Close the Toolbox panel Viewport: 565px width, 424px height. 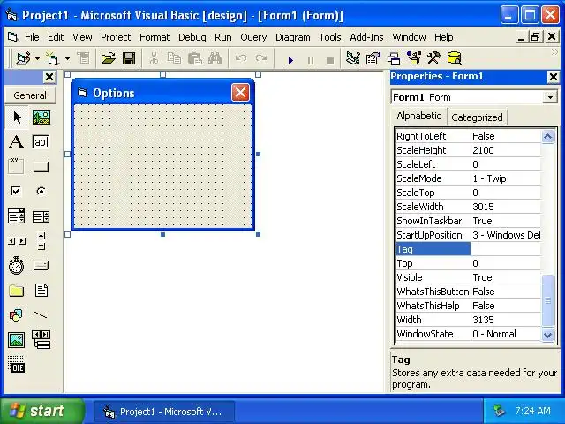click(49, 77)
